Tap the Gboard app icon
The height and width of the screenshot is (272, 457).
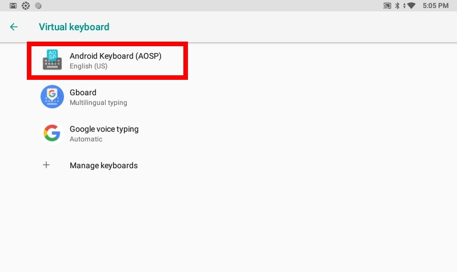(x=52, y=96)
